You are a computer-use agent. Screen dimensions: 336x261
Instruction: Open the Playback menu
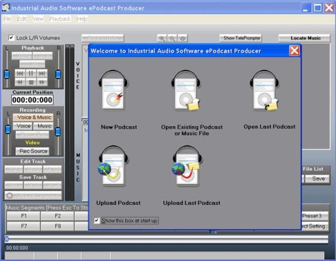pyautogui.click(x=60, y=19)
